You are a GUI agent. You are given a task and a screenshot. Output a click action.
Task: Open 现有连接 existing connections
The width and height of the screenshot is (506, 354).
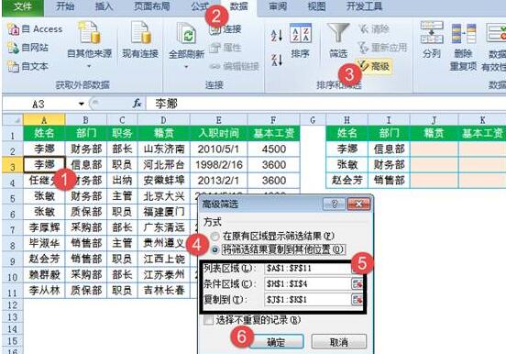pos(140,39)
